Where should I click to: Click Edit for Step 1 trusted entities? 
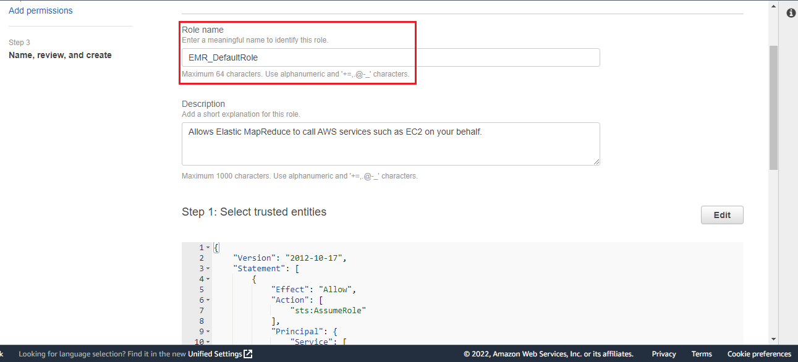(x=721, y=214)
